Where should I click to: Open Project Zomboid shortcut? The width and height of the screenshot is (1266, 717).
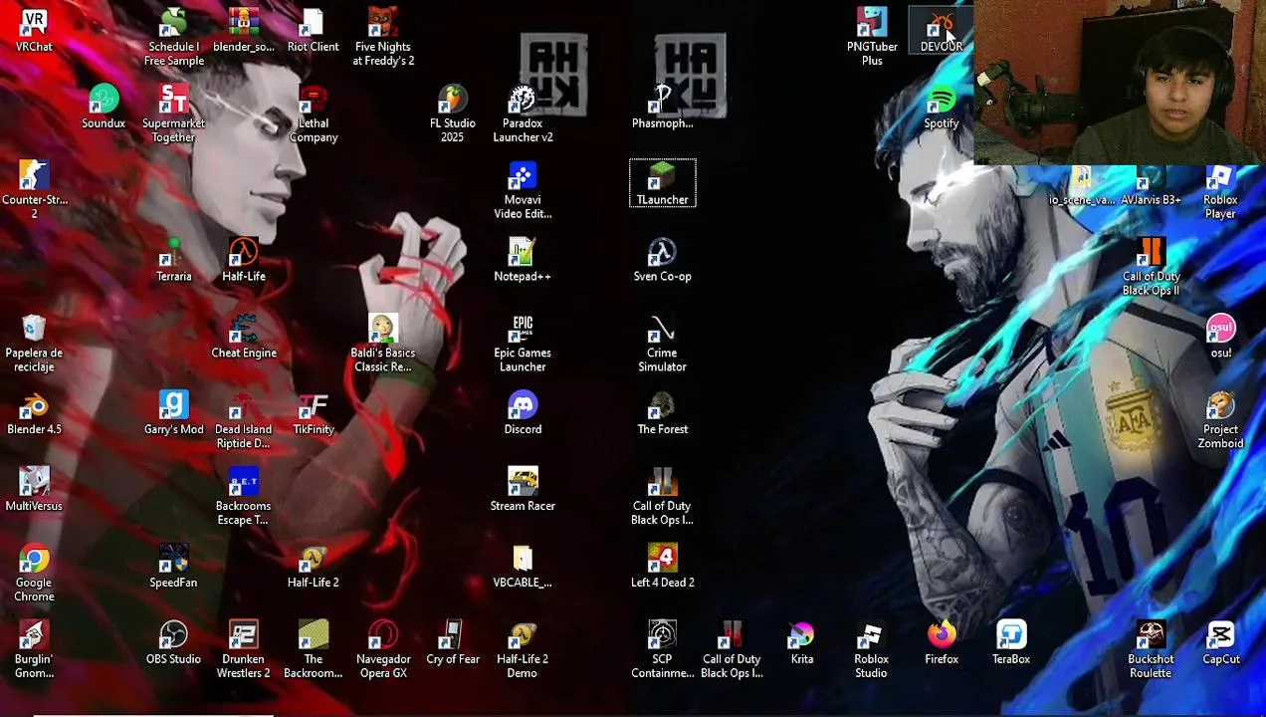[1220, 421]
